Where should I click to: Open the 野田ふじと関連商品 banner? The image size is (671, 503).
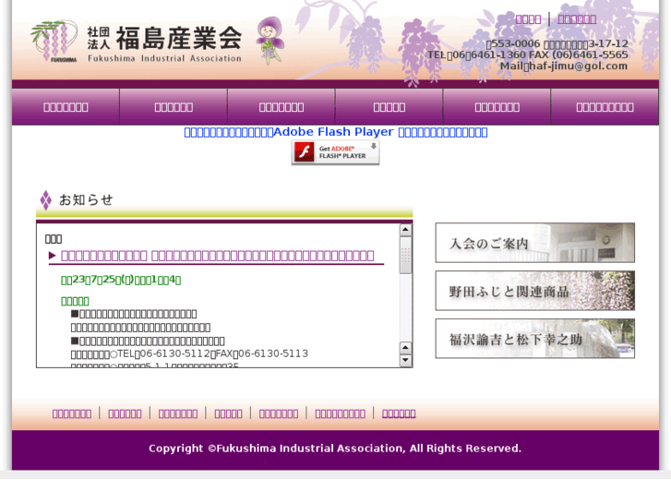(x=535, y=291)
